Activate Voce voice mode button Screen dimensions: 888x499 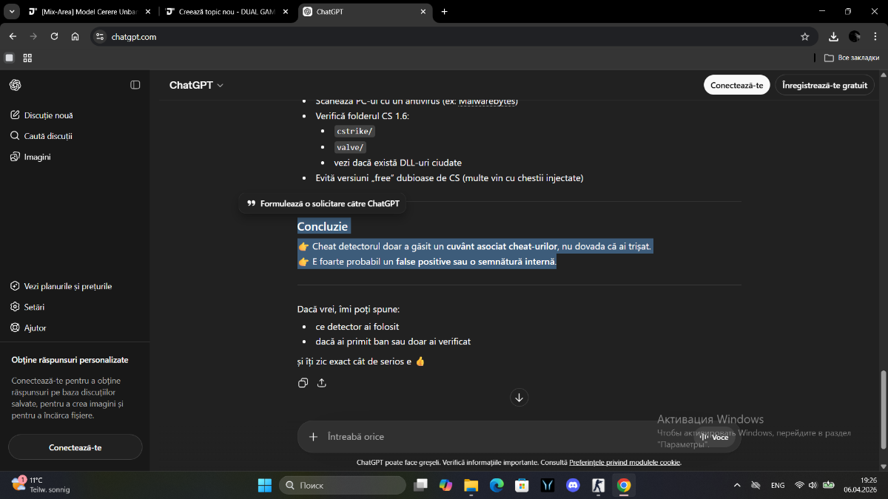[x=714, y=437]
